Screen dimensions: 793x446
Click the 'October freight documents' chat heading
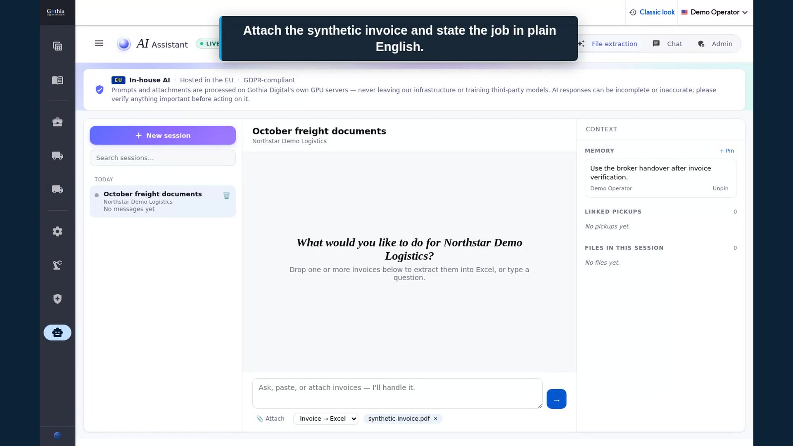(x=319, y=131)
